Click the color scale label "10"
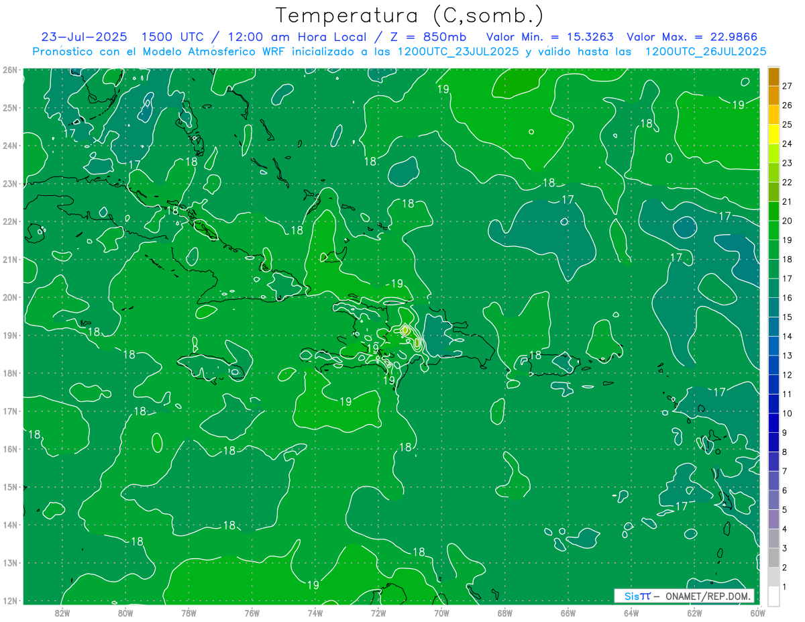Screen dimensions: 805x622 point(787,413)
